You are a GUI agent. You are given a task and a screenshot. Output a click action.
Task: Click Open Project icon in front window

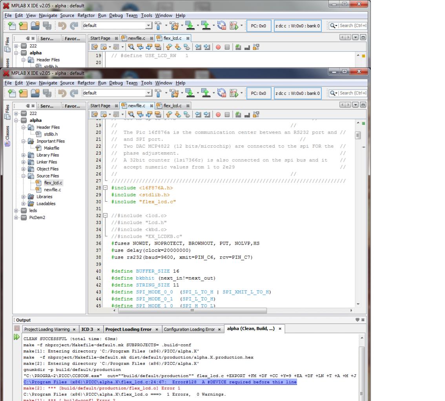[x=35, y=93]
